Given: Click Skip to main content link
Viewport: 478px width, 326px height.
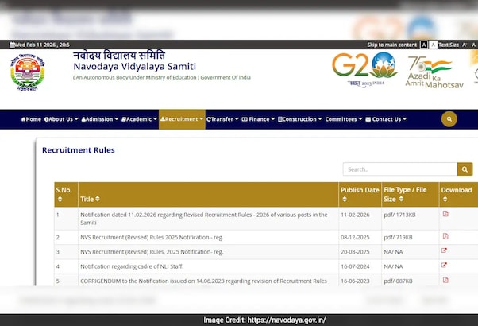Looking at the screenshot, I should point(391,45).
